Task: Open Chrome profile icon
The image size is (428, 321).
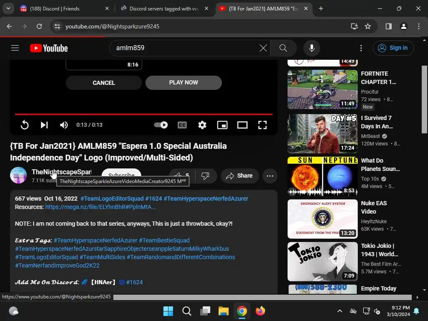Action: 404,26
